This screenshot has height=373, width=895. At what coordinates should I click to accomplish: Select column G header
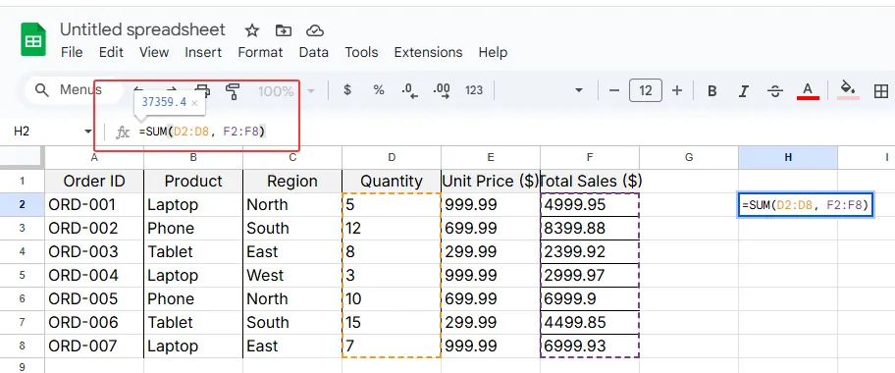(x=689, y=158)
